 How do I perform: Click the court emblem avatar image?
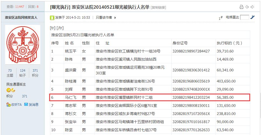[23, 45]
